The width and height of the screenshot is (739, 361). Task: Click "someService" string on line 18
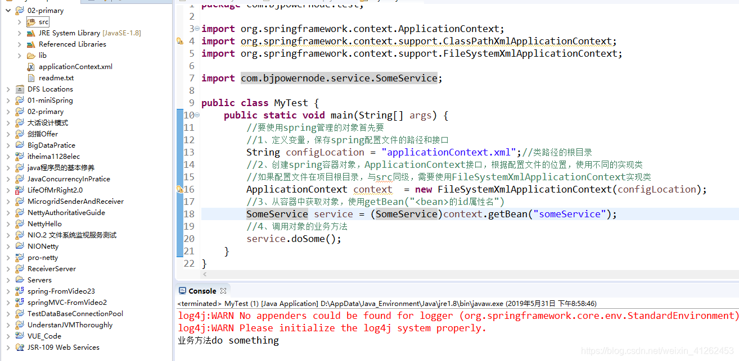point(570,214)
